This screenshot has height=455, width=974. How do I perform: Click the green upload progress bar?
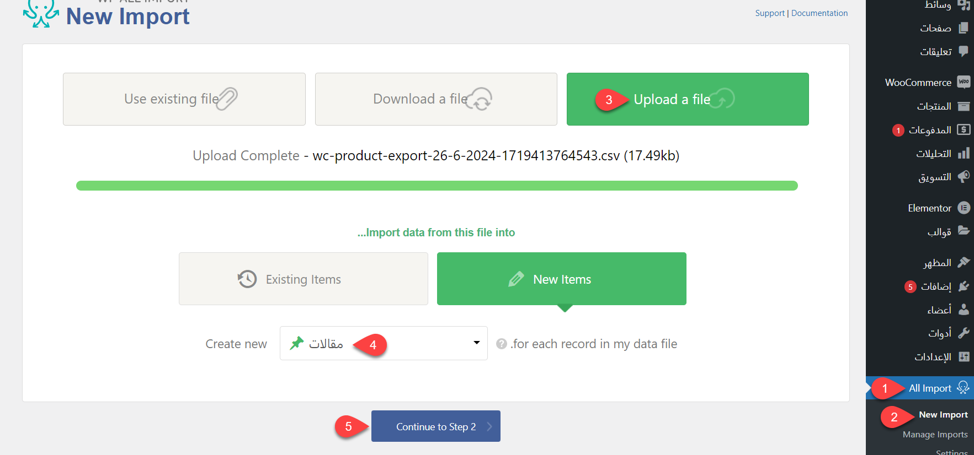pyautogui.click(x=437, y=186)
